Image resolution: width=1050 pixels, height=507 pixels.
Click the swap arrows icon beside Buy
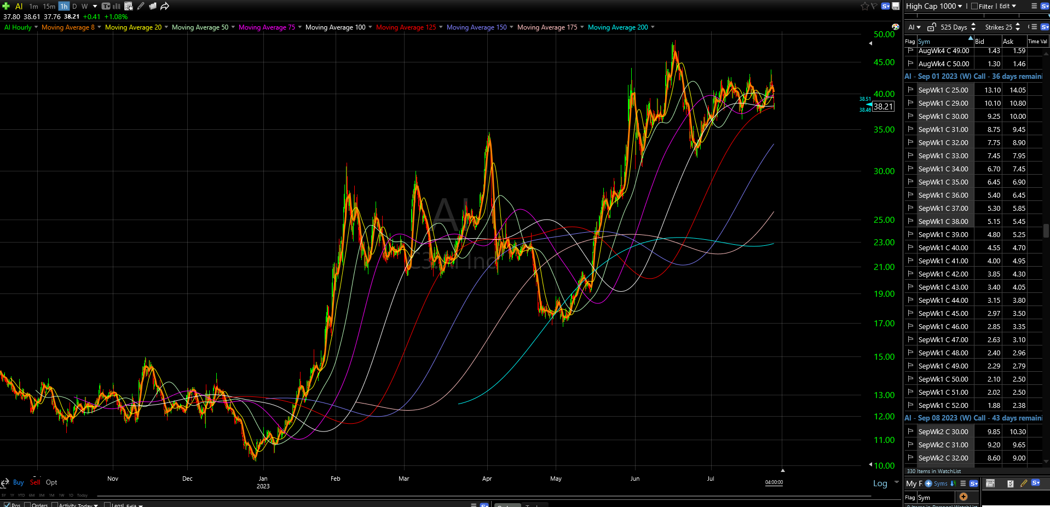click(5, 482)
